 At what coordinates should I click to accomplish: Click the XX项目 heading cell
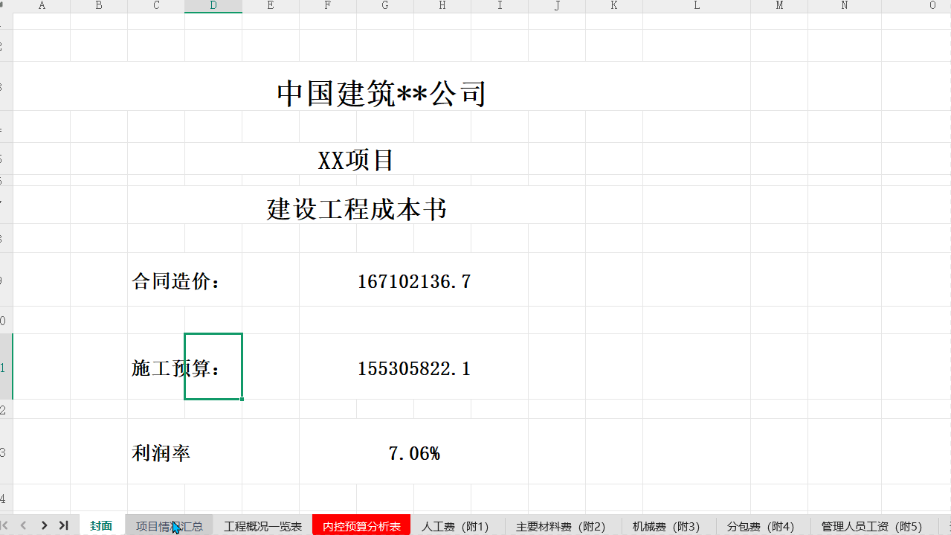point(356,160)
